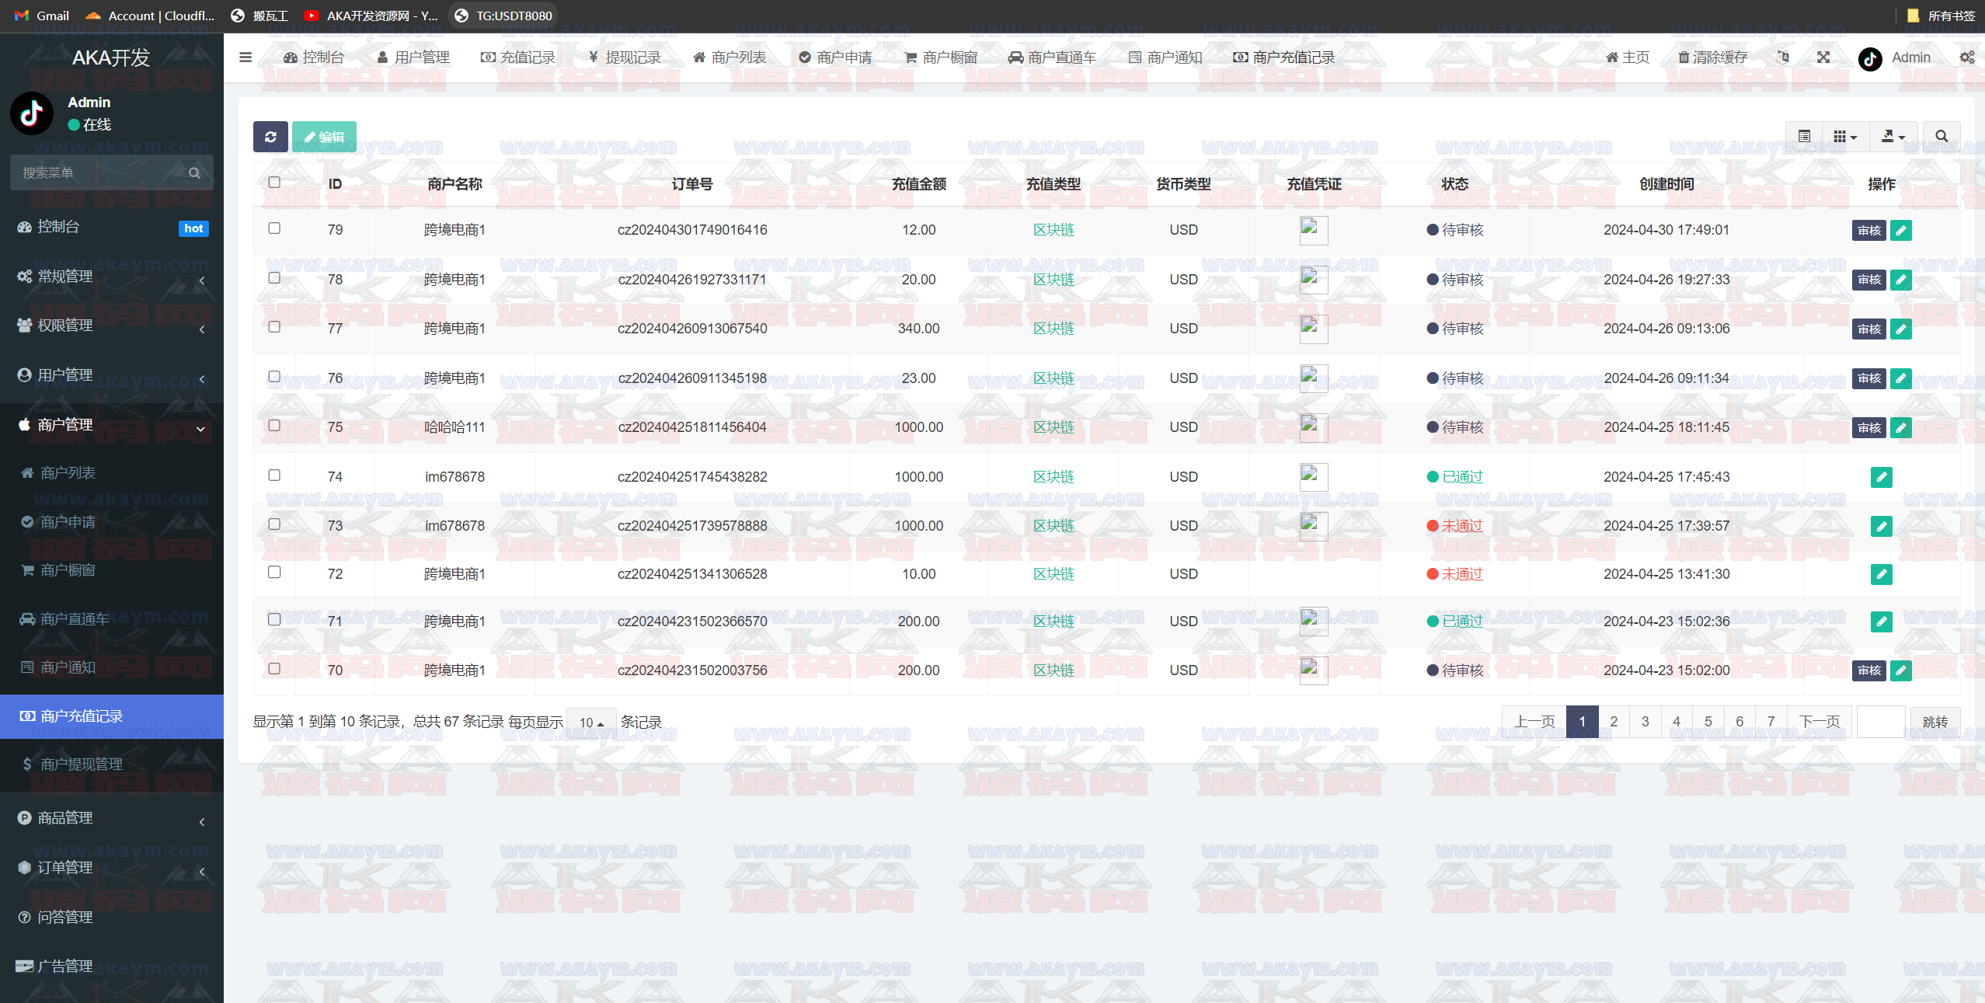Click the refresh table icon button

[270, 137]
